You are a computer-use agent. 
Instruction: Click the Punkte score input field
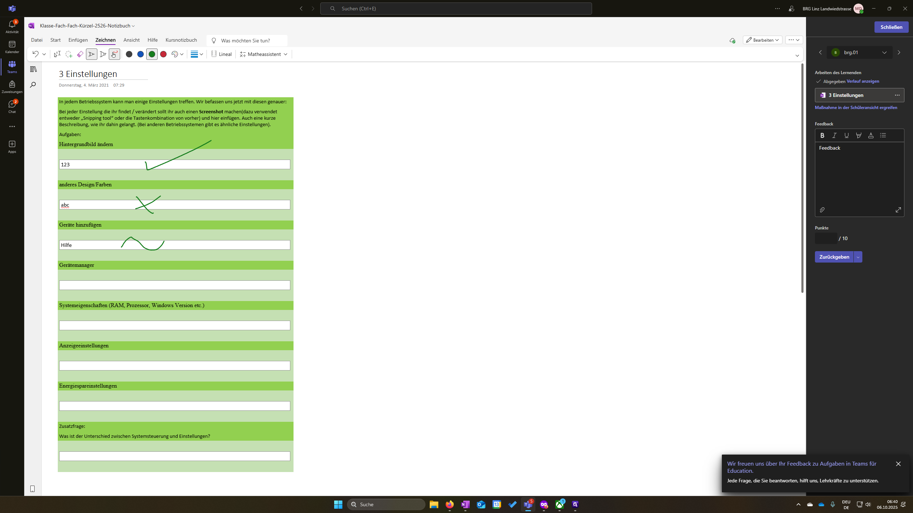pos(826,238)
